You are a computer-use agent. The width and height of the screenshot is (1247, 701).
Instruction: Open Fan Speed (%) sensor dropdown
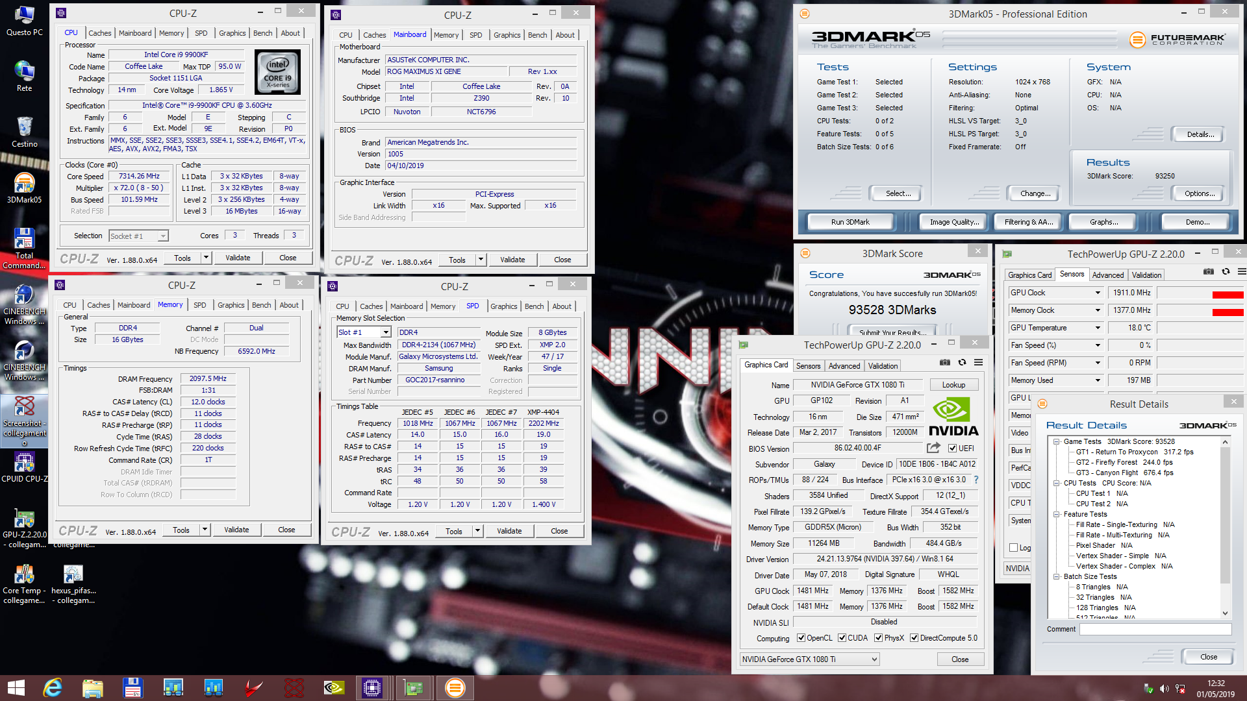point(1098,345)
